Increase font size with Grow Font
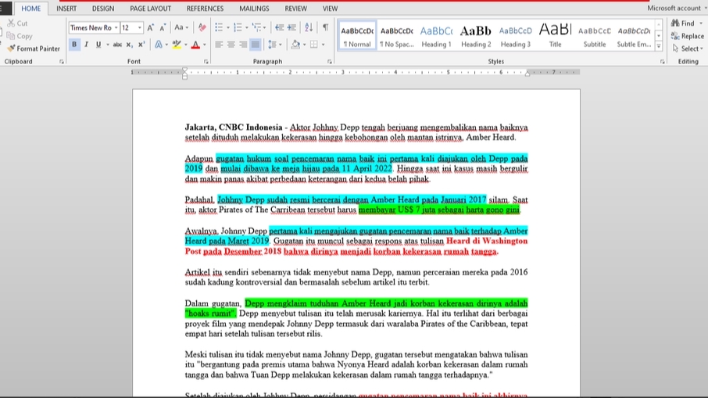The height and width of the screenshot is (398, 708). click(150, 27)
